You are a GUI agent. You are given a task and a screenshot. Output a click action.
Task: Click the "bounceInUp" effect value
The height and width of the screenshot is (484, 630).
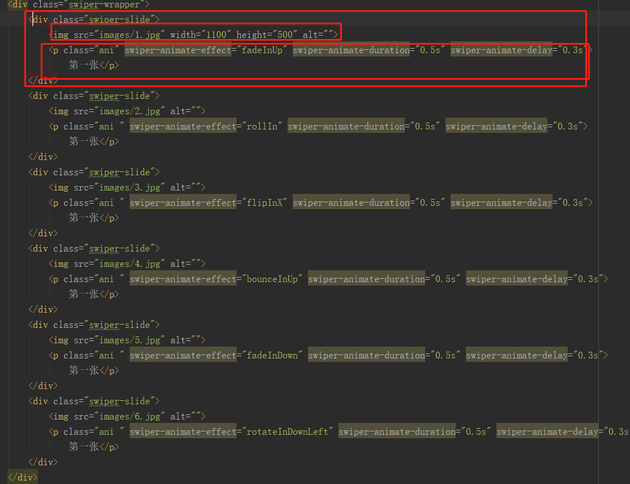(272, 279)
